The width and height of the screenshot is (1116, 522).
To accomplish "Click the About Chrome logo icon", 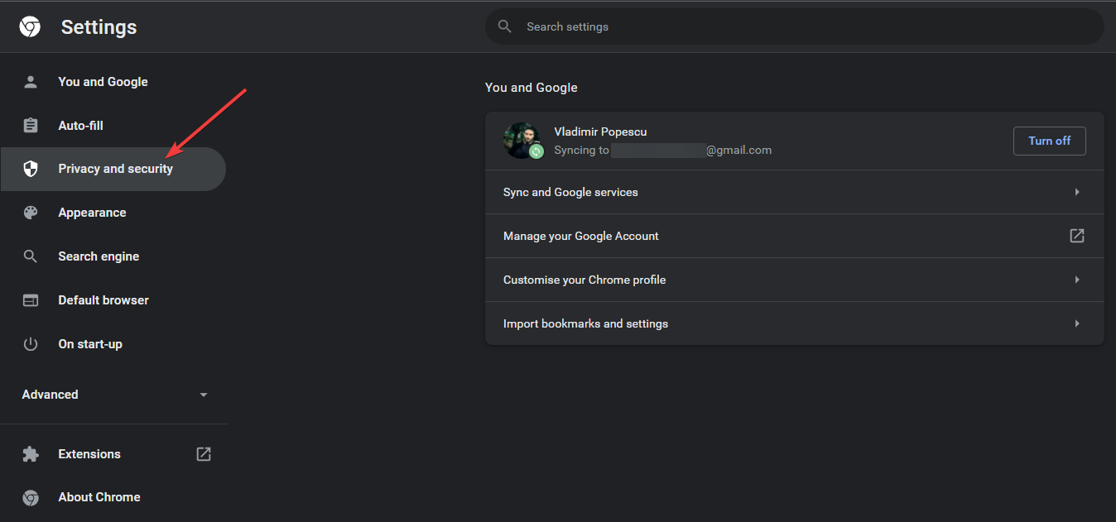I will (31, 497).
